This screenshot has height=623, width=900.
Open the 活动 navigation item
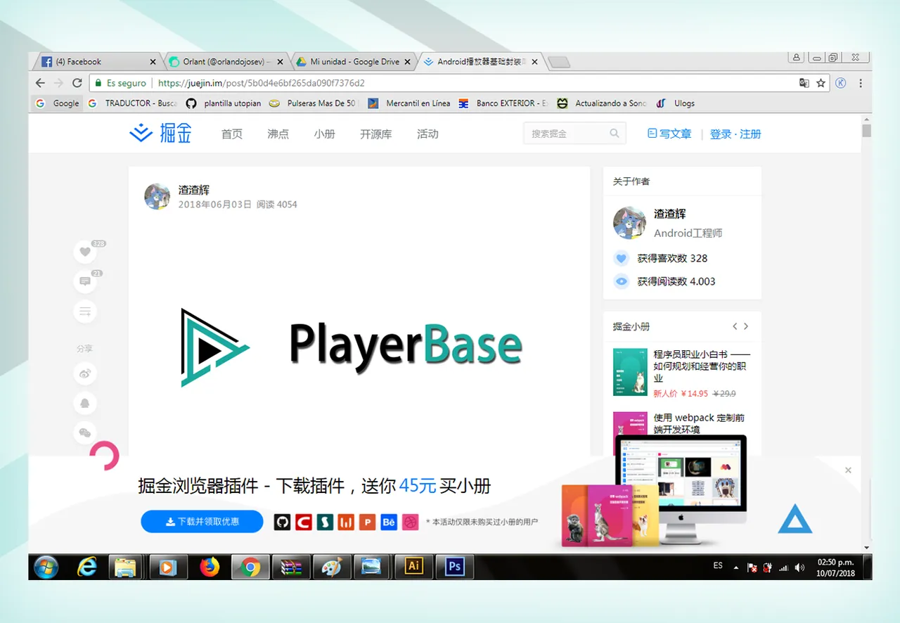[427, 134]
